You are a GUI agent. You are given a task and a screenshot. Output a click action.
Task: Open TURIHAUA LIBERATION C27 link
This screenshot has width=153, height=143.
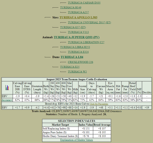pyautogui.click(x=86, y=42)
